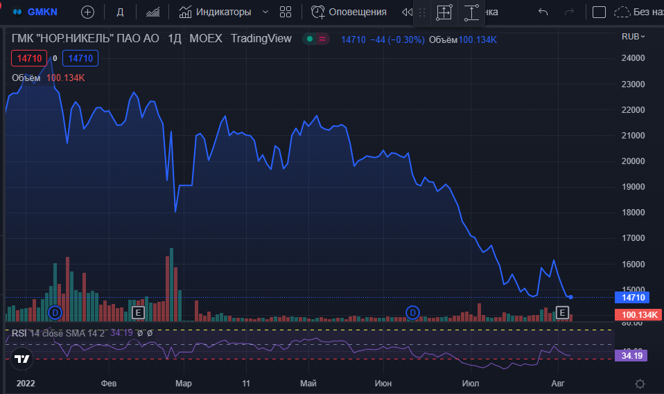Viewport: 664px width, 394px height.
Task: Click the dividend D marker near June
Action: coord(412,313)
